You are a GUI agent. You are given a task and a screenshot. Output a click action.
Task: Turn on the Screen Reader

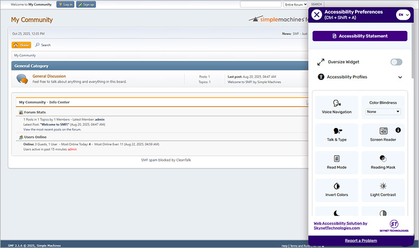383,135
